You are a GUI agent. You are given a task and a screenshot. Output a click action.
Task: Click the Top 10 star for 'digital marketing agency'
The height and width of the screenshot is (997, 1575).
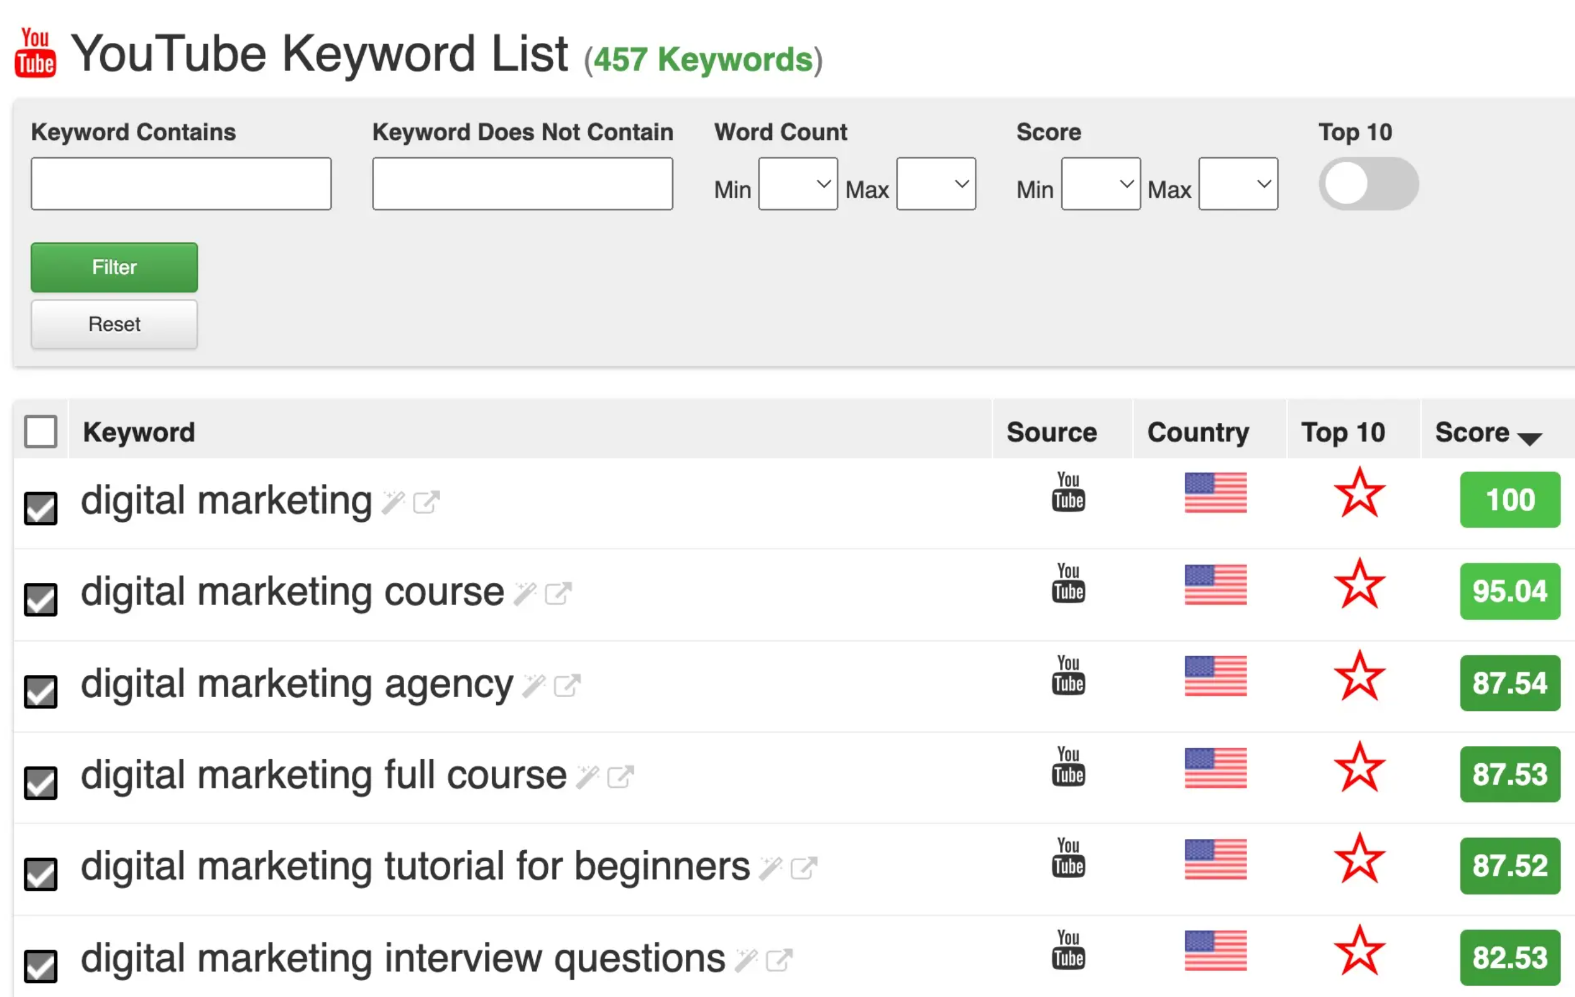[x=1359, y=676]
